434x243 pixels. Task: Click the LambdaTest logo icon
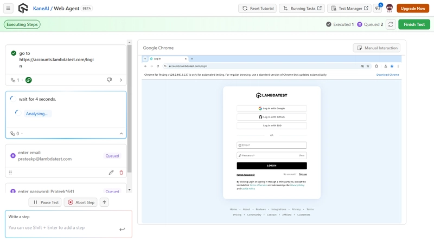tap(23, 8)
